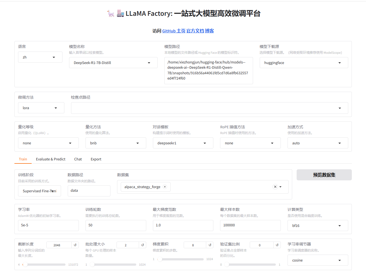Reset the 验证集比例 value to default
Image resolution: width=366 pixels, height=274 pixels.
(277, 245)
